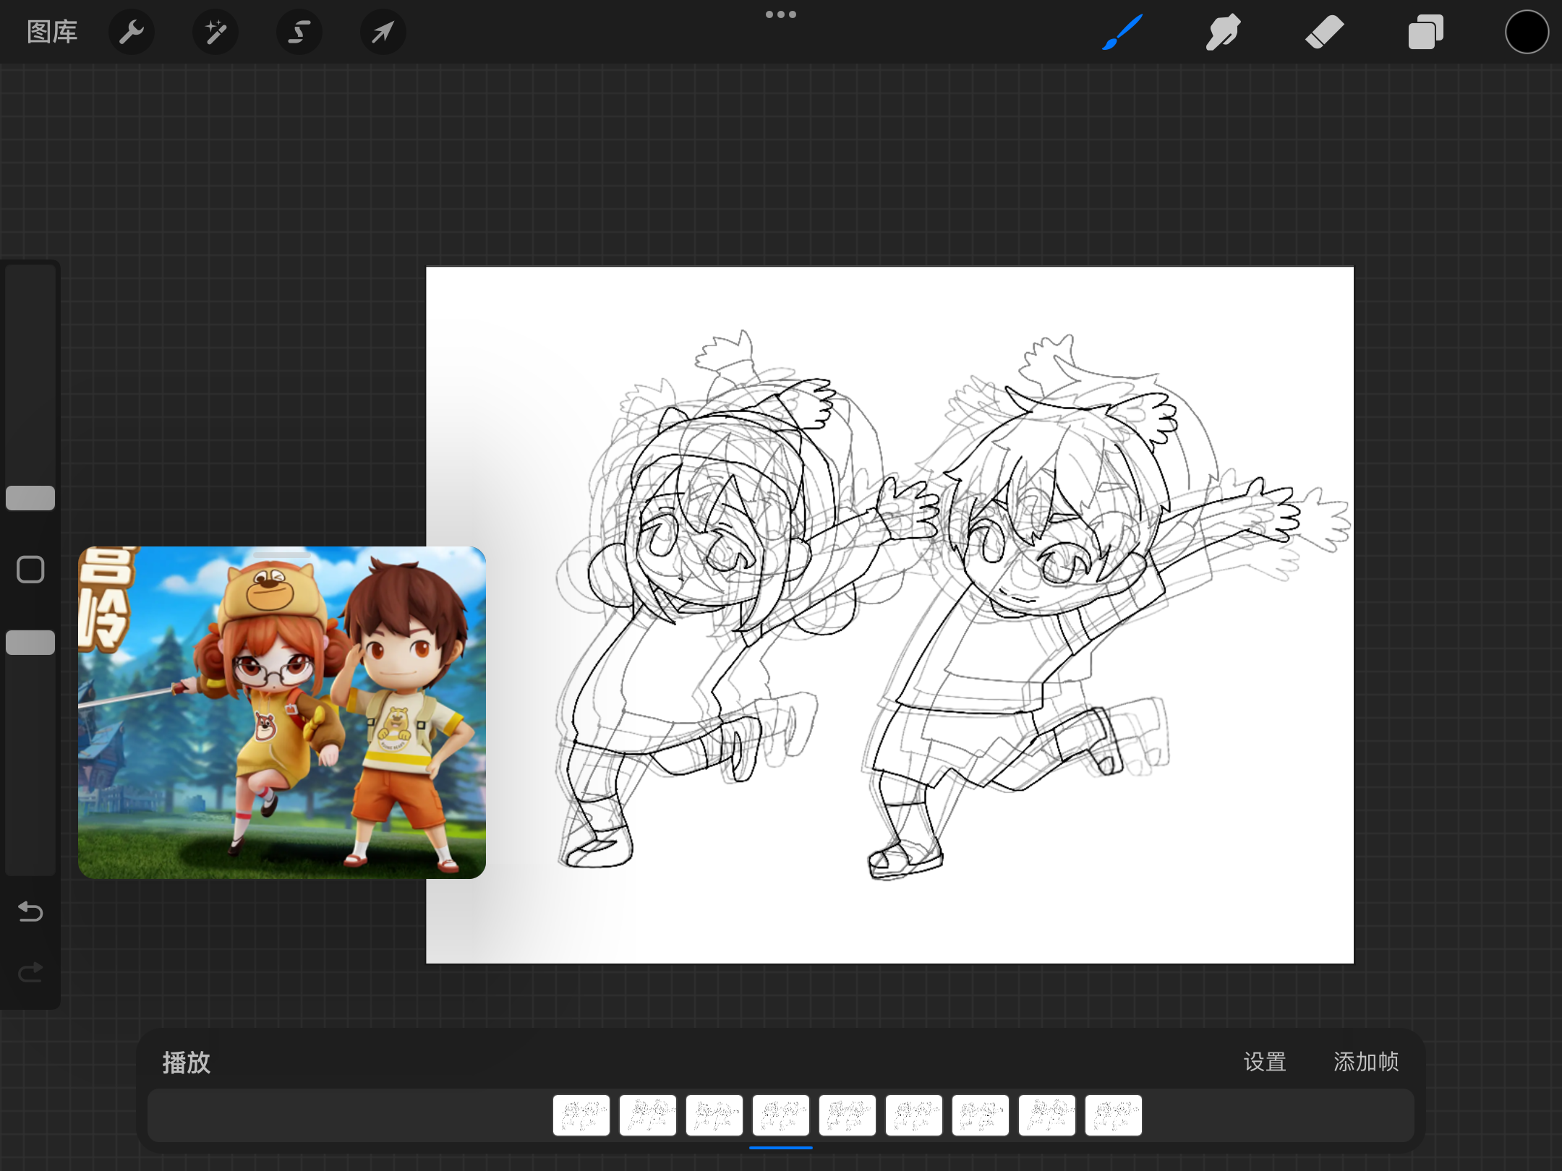Open the Layers panel
The image size is (1562, 1171).
(1426, 32)
